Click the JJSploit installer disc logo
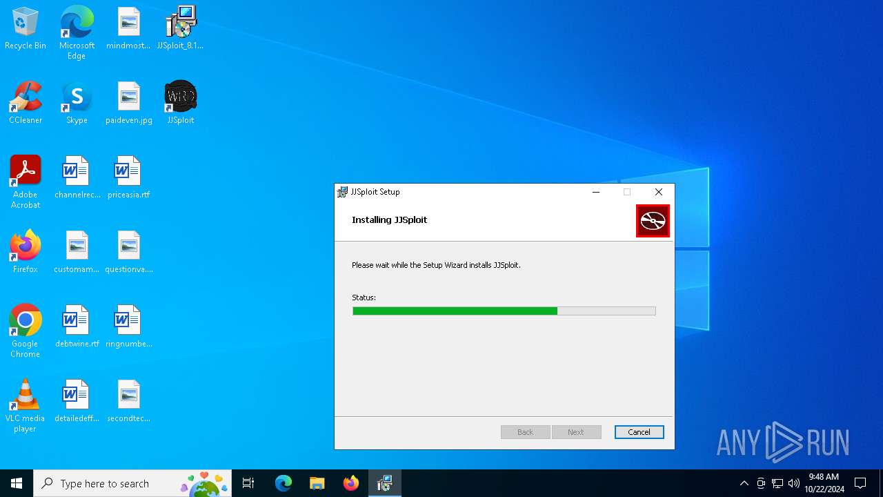The width and height of the screenshot is (883, 497). (x=653, y=221)
